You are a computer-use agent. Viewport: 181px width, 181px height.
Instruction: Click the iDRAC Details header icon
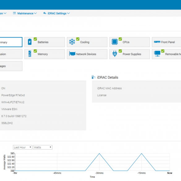pos(93,77)
